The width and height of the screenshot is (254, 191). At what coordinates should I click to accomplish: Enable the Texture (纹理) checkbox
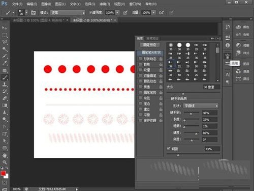click(x=140, y=70)
